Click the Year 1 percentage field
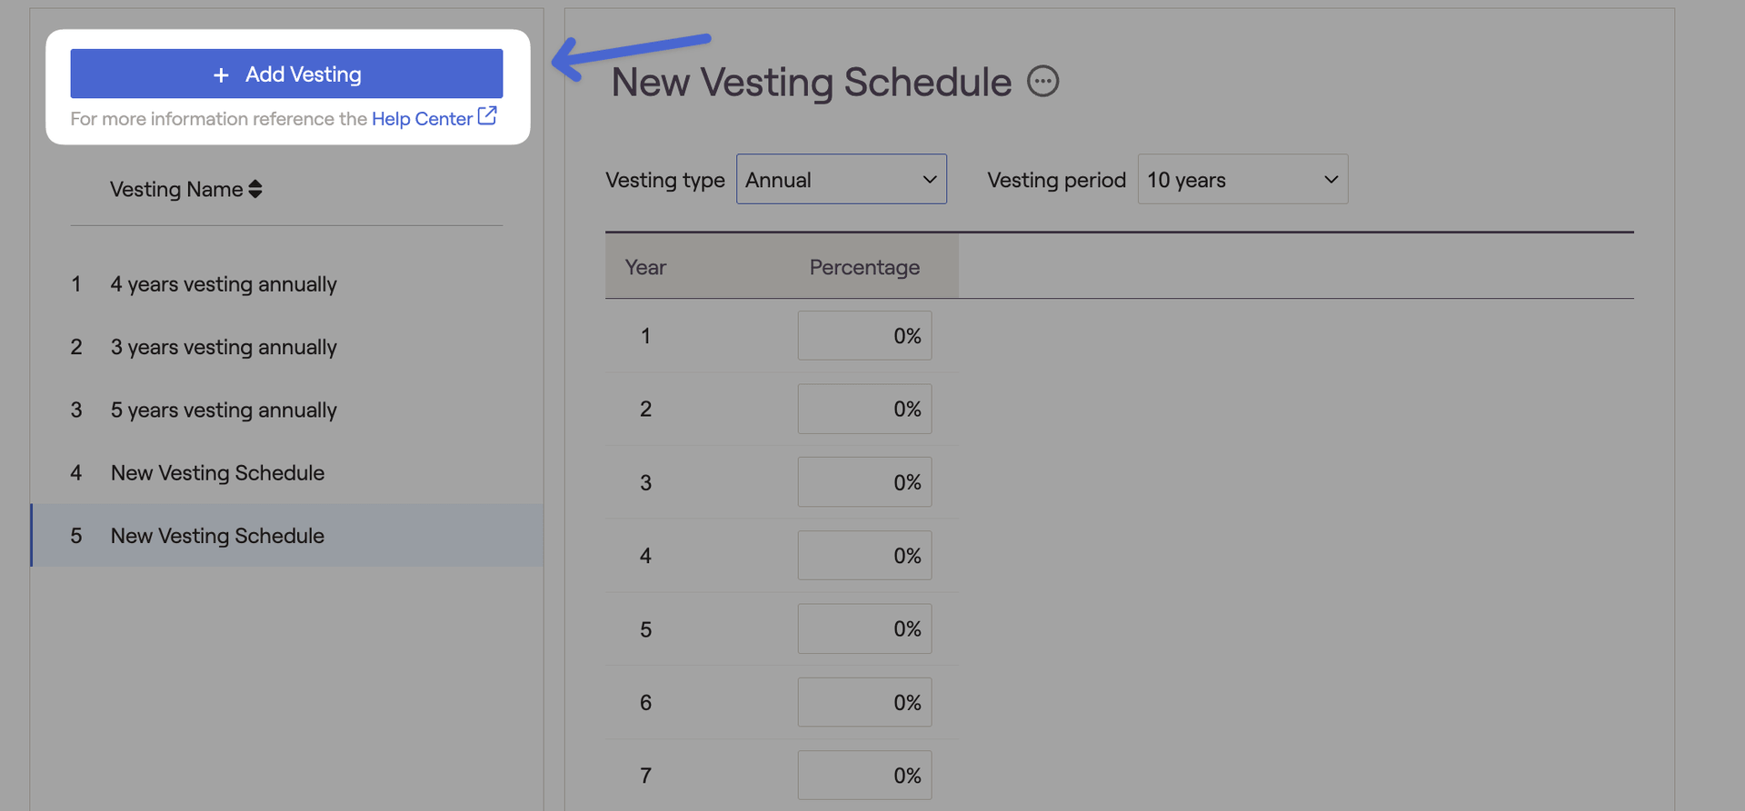 pos(864,336)
